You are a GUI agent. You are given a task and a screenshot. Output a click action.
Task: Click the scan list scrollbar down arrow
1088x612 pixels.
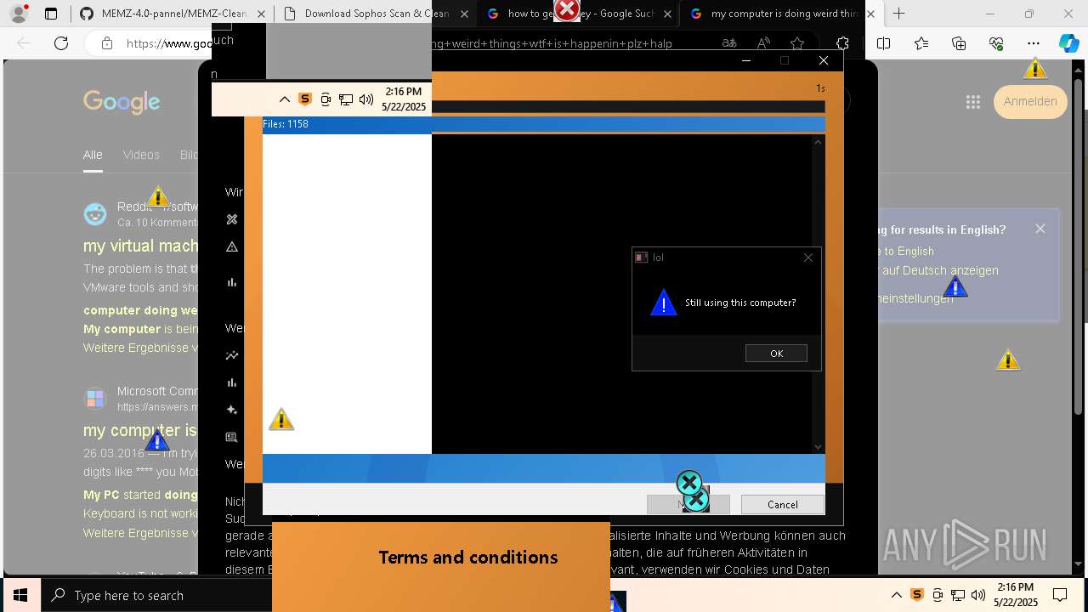(x=819, y=447)
